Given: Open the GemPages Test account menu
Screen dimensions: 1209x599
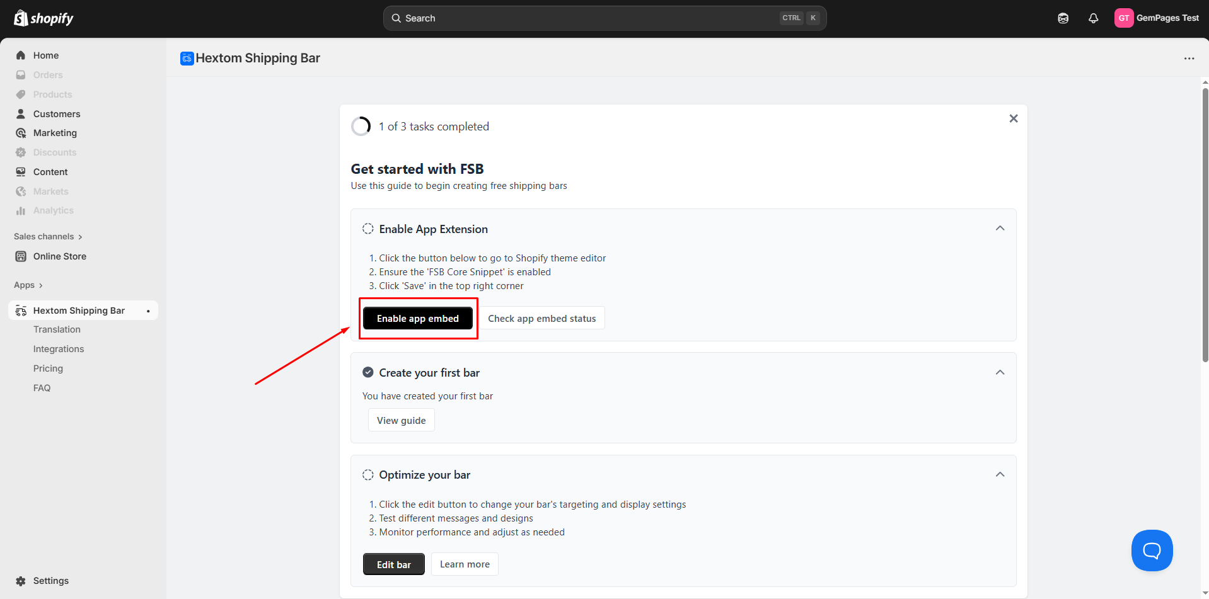Looking at the screenshot, I should [x=1157, y=18].
